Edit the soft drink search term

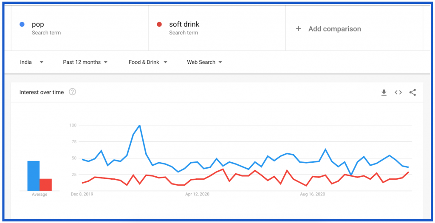coord(184,25)
